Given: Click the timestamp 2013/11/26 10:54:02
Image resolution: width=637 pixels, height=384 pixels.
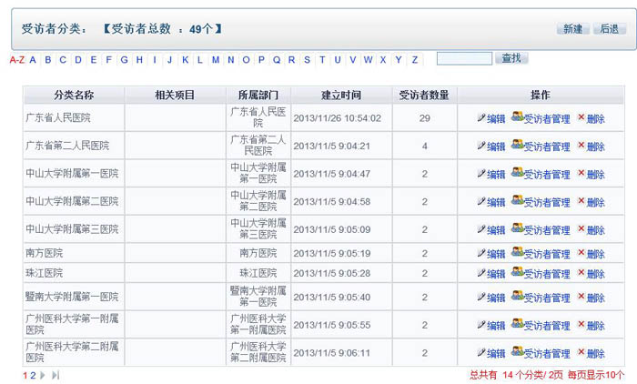Looking at the screenshot, I should tap(338, 118).
